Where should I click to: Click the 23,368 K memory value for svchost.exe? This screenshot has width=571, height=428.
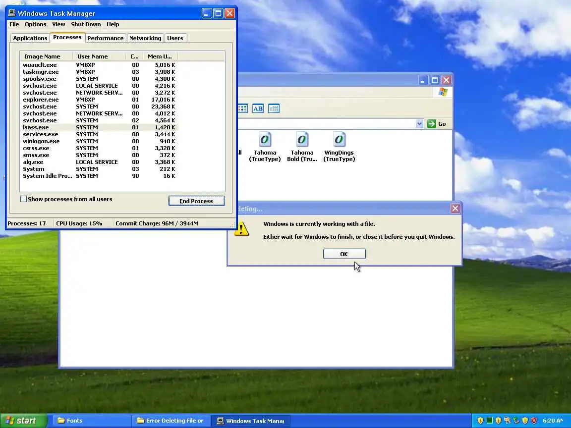point(163,107)
